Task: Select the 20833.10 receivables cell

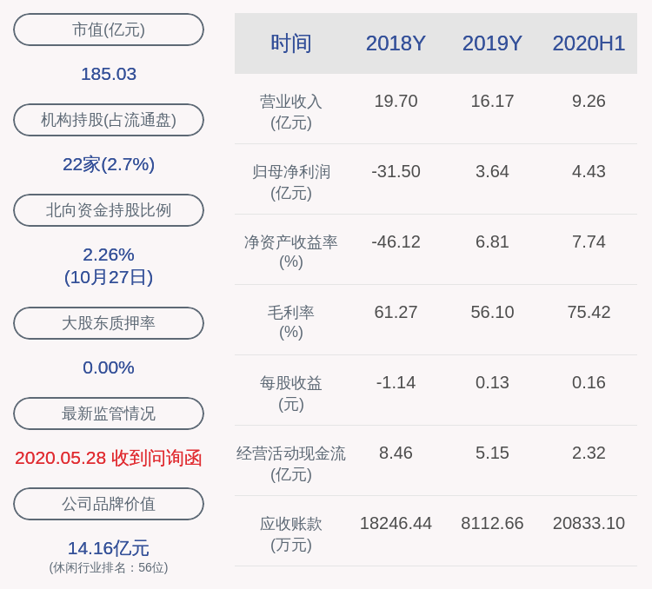Action: click(589, 523)
